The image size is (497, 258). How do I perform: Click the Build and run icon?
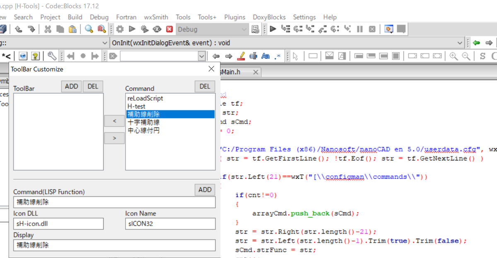(x=145, y=29)
